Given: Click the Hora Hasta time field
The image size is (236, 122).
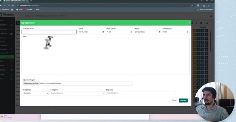Looking at the screenshot, I should (x=176, y=32).
